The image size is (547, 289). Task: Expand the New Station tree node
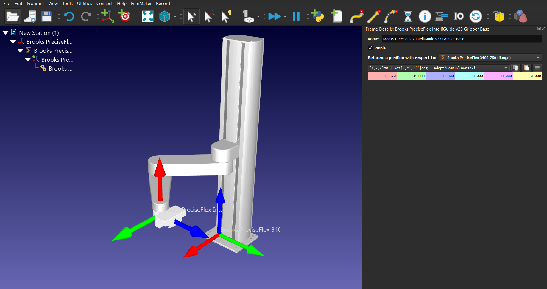click(5, 32)
